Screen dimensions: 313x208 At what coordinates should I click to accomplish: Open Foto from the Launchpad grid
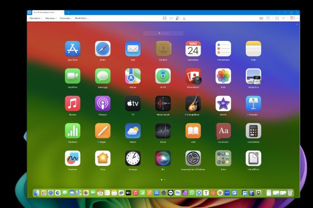[x=223, y=76]
